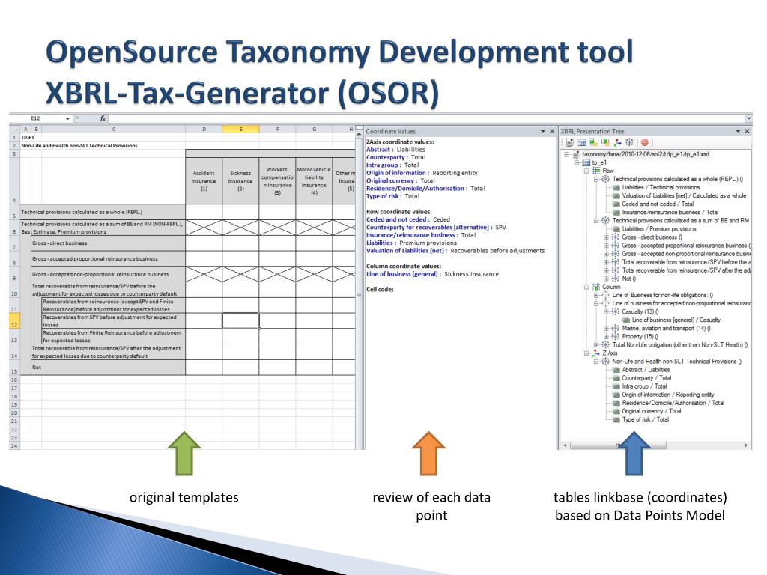Click the tree panel's right scroll arrow
Viewport: 767px width, 575px height.
(746, 445)
